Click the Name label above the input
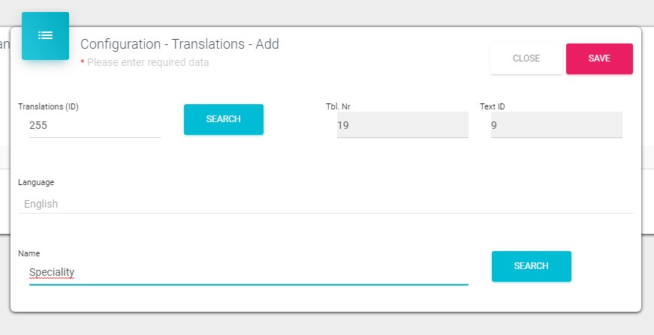 (29, 254)
